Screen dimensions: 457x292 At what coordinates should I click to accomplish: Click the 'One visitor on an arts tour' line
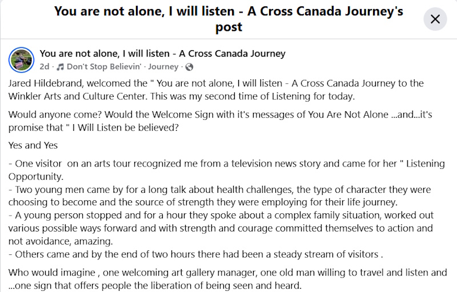(227, 164)
